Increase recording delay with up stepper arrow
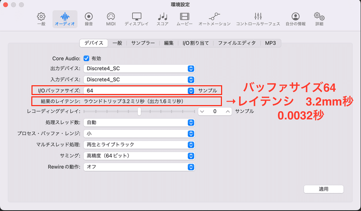Screen dimensions: 361x211 coord(228,112)
